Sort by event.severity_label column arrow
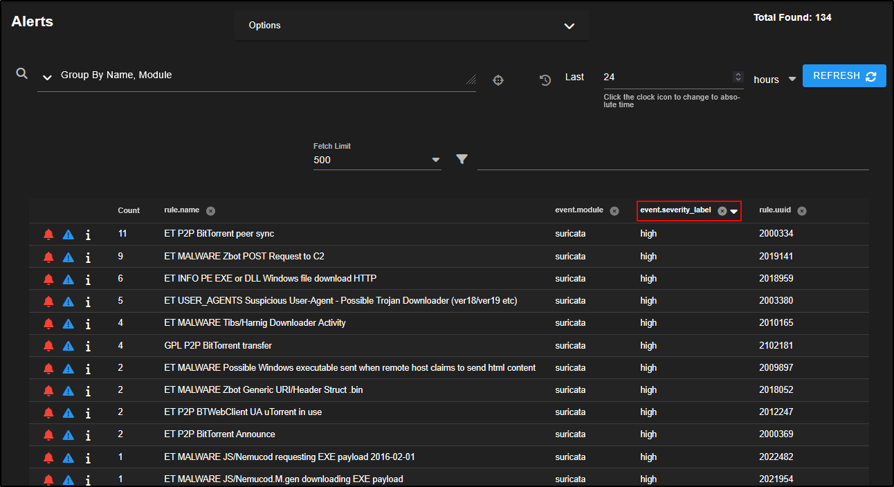894x487 pixels. pyautogui.click(x=733, y=212)
